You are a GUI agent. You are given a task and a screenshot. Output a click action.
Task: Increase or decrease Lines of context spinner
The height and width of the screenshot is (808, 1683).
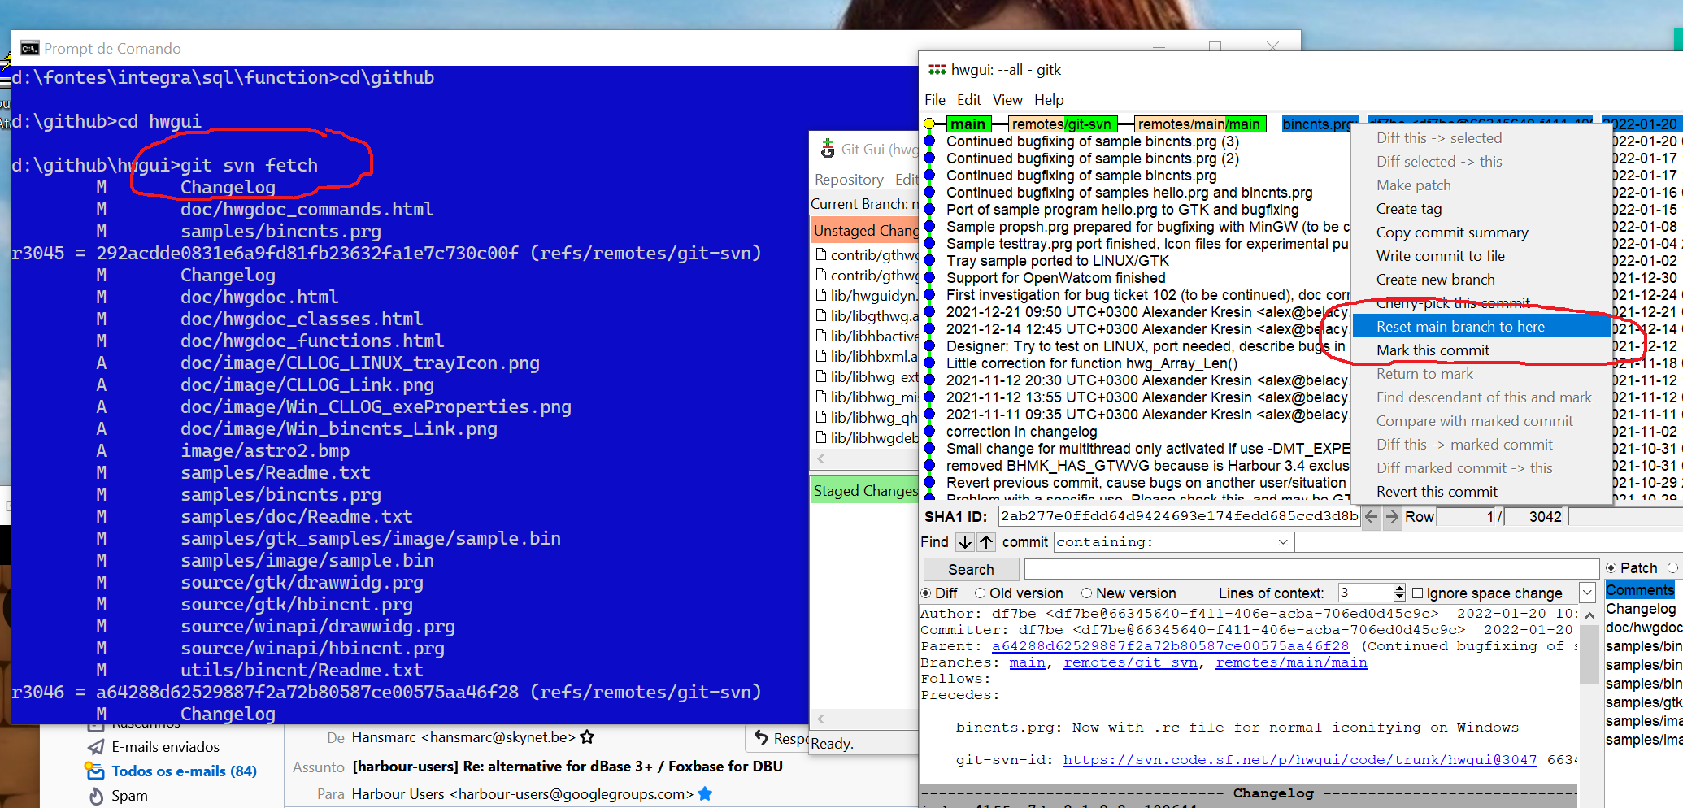[1398, 593]
